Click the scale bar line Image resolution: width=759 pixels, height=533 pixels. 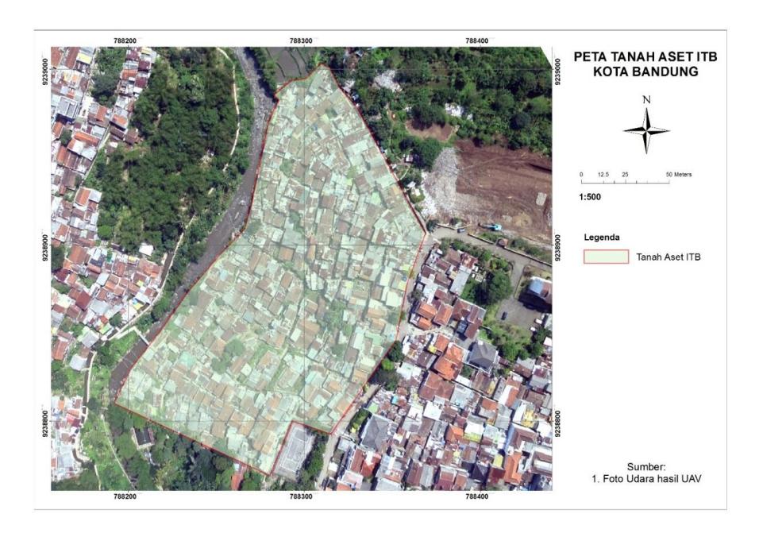626,182
